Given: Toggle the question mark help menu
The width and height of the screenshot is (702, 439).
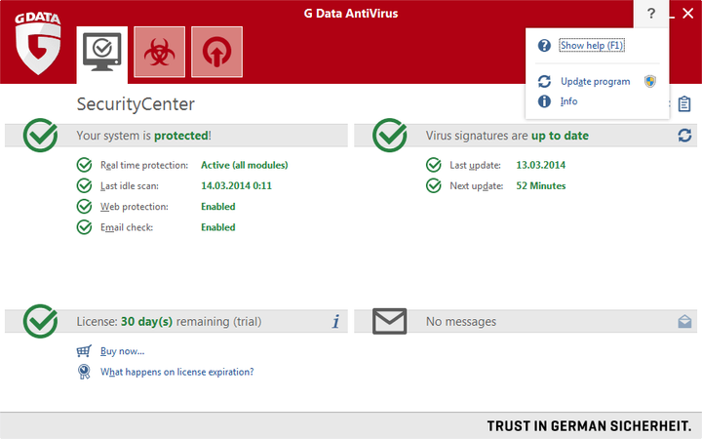Looking at the screenshot, I should tap(651, 14).
